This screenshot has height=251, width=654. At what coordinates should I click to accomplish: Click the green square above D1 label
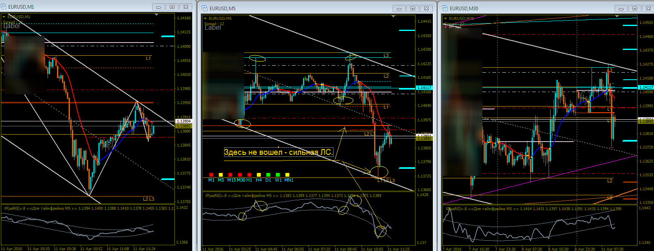point(268,175)
